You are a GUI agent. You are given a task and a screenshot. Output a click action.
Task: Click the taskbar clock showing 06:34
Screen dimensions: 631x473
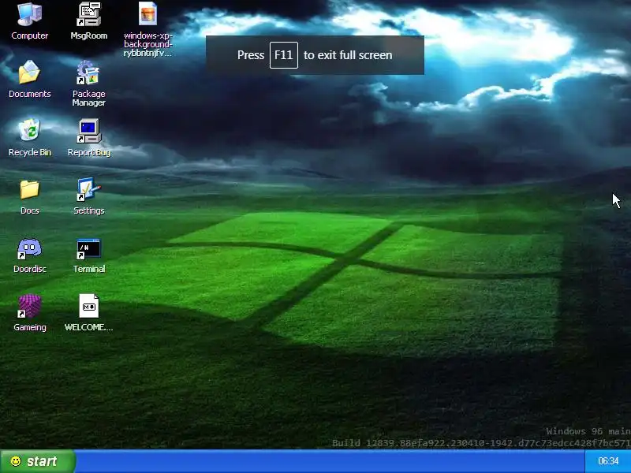(608, 461)
